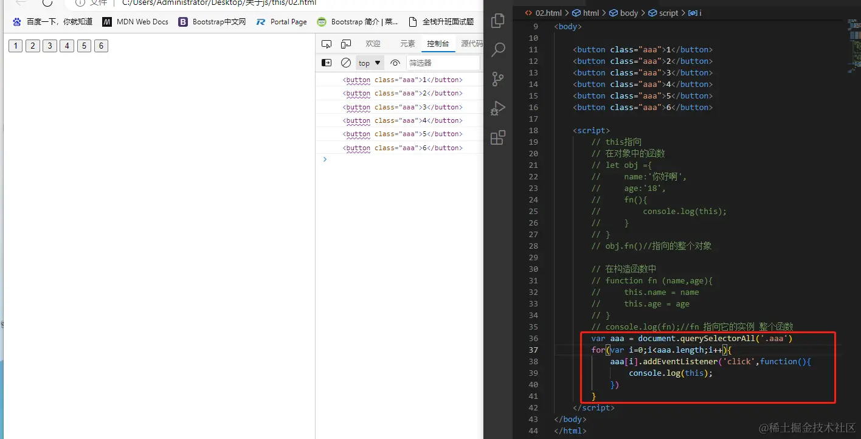
Task: Toggle device emulation in DevTools
Action: [x=346, y=44]
